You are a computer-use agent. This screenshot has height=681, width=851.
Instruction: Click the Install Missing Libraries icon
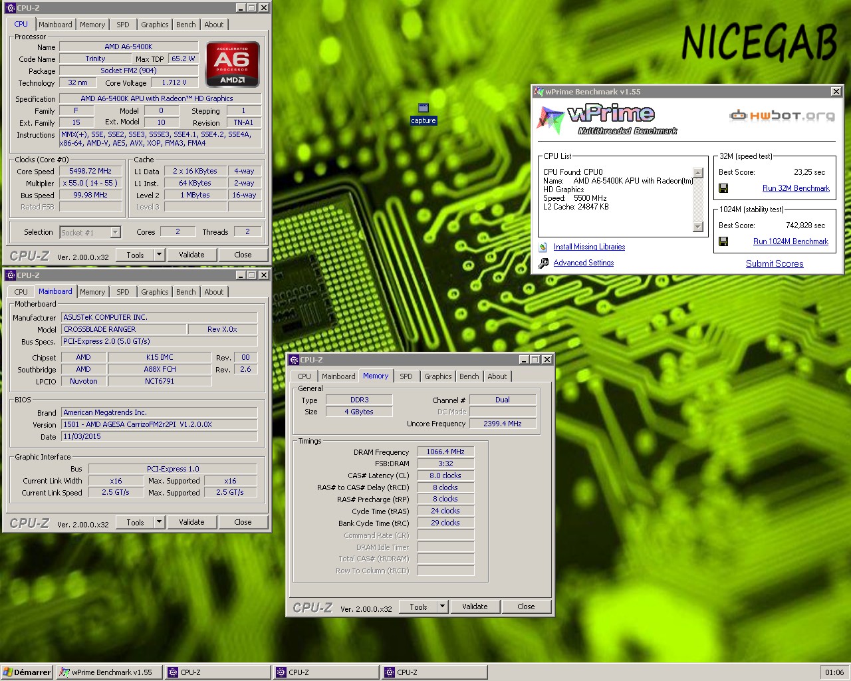click(543, 247)
